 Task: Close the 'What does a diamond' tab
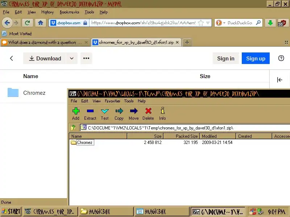pos(86,42)
